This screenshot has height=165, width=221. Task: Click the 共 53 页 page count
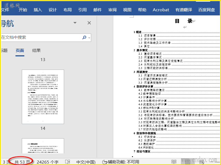point(22,162)
